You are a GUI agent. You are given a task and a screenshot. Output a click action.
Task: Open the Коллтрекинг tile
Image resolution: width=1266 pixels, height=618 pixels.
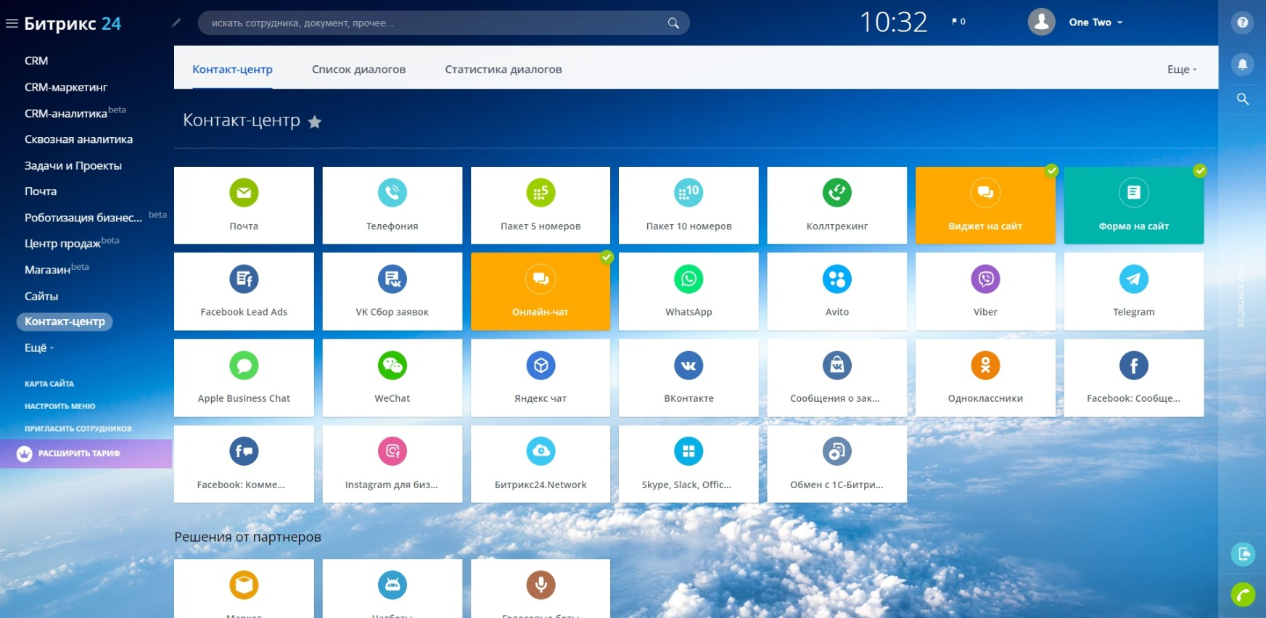click(x=837, y=205)
